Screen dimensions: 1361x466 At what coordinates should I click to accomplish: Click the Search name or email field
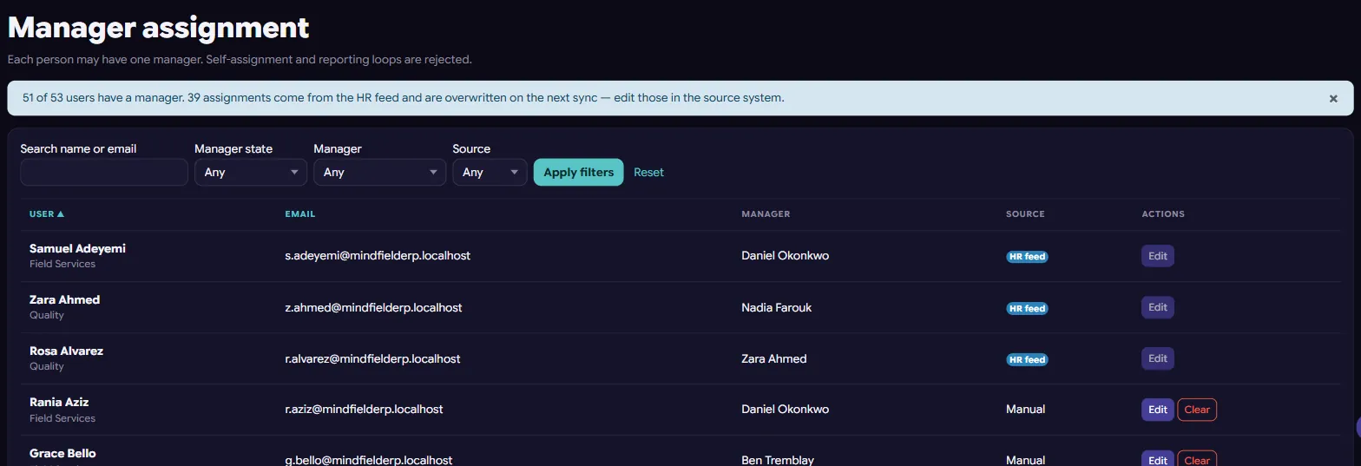click(104, 172)
